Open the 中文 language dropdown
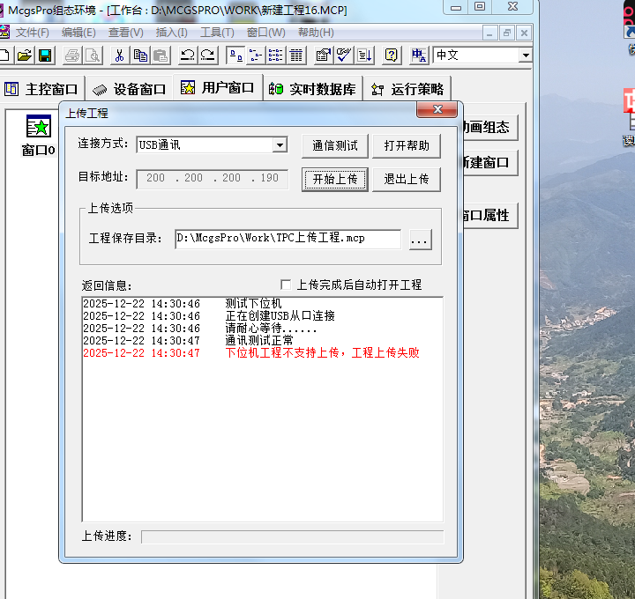Image resolution: width=635 pixels, height=599 pixels. (526, 55)
